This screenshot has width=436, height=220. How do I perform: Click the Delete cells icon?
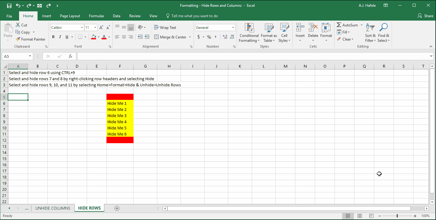click(x=313, y=27)
